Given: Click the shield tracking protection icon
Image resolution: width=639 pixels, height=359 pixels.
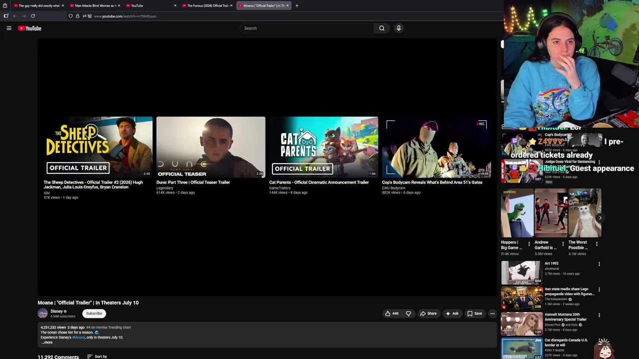Looking at the screenshot, I should tap(70, 16).
